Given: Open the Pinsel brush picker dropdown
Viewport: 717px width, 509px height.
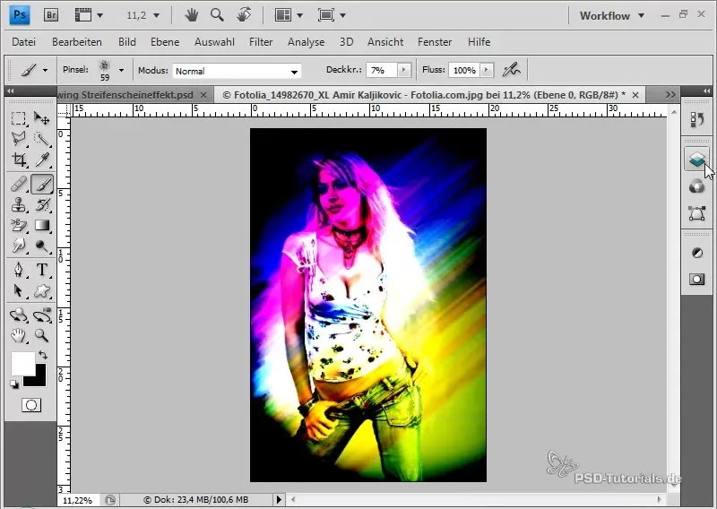Looking at the screenshot, I should [121, 70].
